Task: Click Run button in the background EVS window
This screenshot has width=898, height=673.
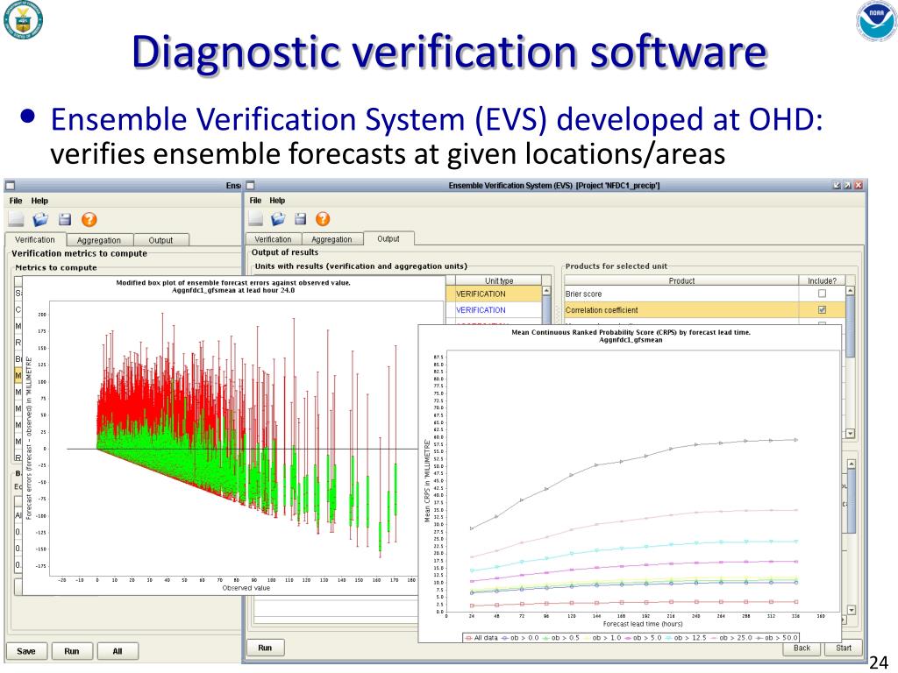Action: click(72, 651)
